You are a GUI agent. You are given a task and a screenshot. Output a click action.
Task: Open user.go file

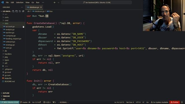pos(9,48)
